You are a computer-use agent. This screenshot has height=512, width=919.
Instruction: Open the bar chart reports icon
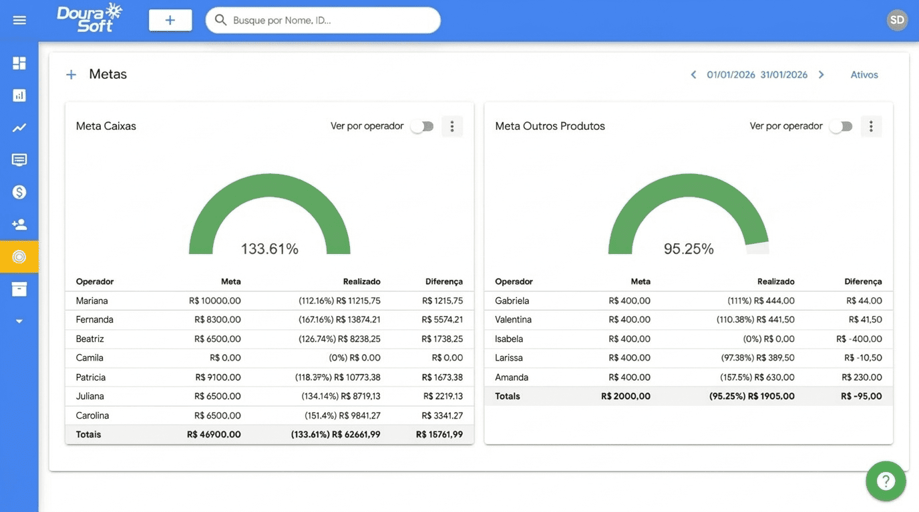tap(19, 95)
